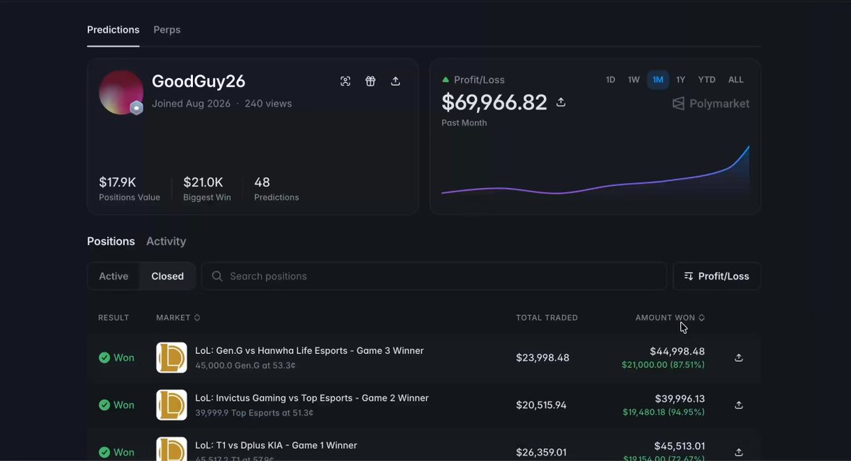Click the $44,998.48 amount won value
This screenshot has height=461, width=851.
(677, 351)
